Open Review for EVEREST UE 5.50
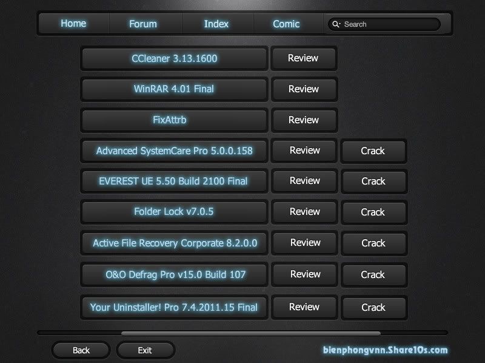Screen dimensions: 485x363 [x=304, y=181]
